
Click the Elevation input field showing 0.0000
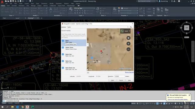[x=120, y=76]
